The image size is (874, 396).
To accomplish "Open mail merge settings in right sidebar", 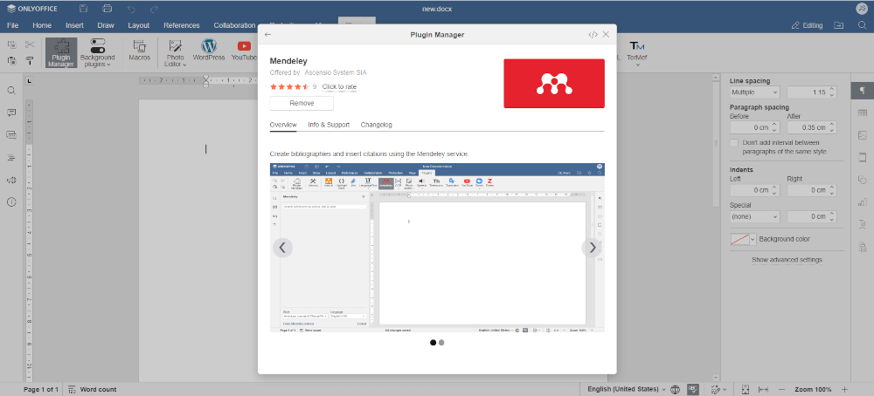I will [x=863, y=246].
